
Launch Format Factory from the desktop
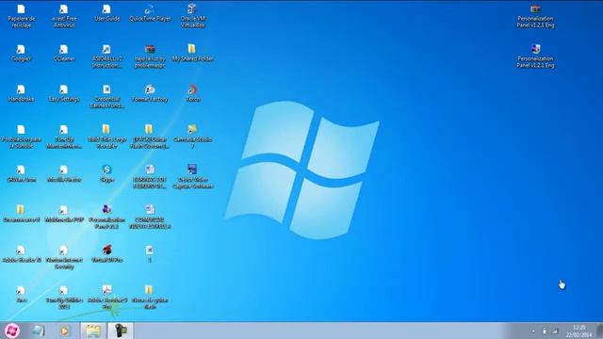tap(150, 94)
